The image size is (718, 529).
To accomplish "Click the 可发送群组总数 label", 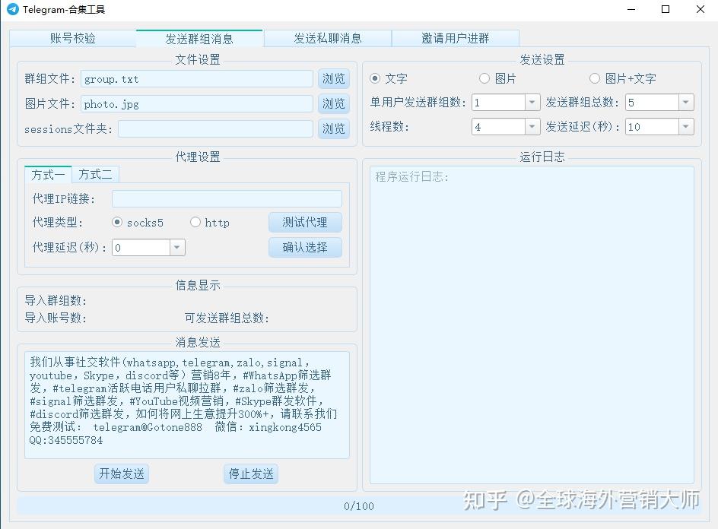I will click(x=227, y=318).
